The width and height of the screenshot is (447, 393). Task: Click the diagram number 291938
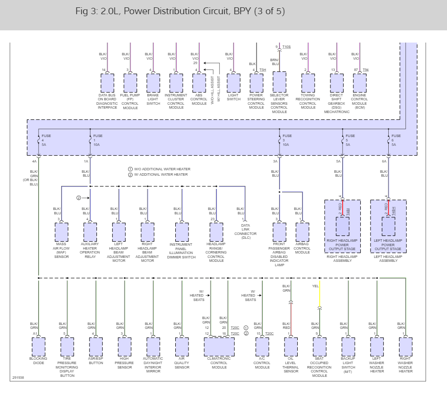(x=18, y=378)
